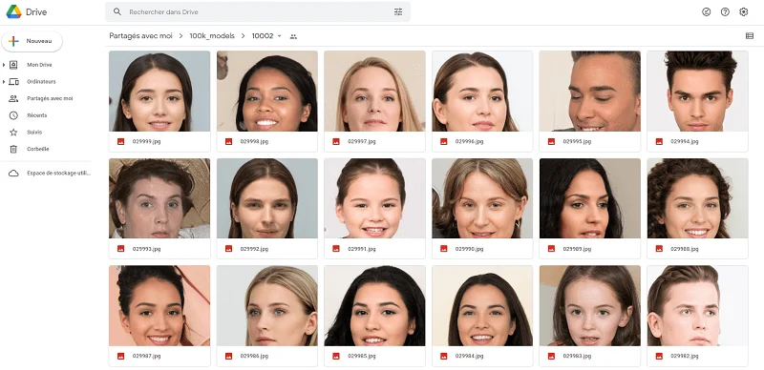Click the Nouveau button

pyautogui.click(x=32, y=41)
